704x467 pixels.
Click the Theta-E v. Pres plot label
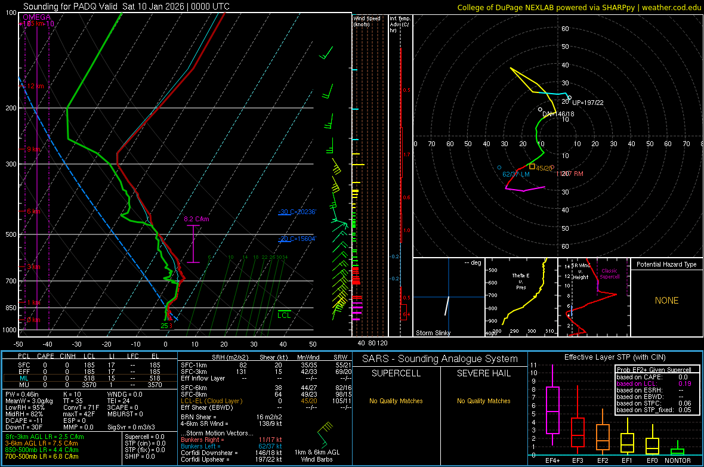click(x=521, y=281)
